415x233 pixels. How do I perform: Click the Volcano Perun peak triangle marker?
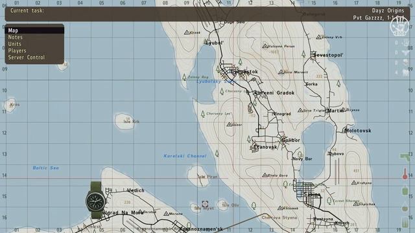click(x=265, y=46)
